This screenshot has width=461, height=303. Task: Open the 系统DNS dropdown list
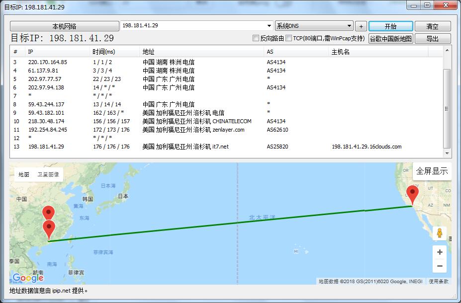tap(349, 26)
